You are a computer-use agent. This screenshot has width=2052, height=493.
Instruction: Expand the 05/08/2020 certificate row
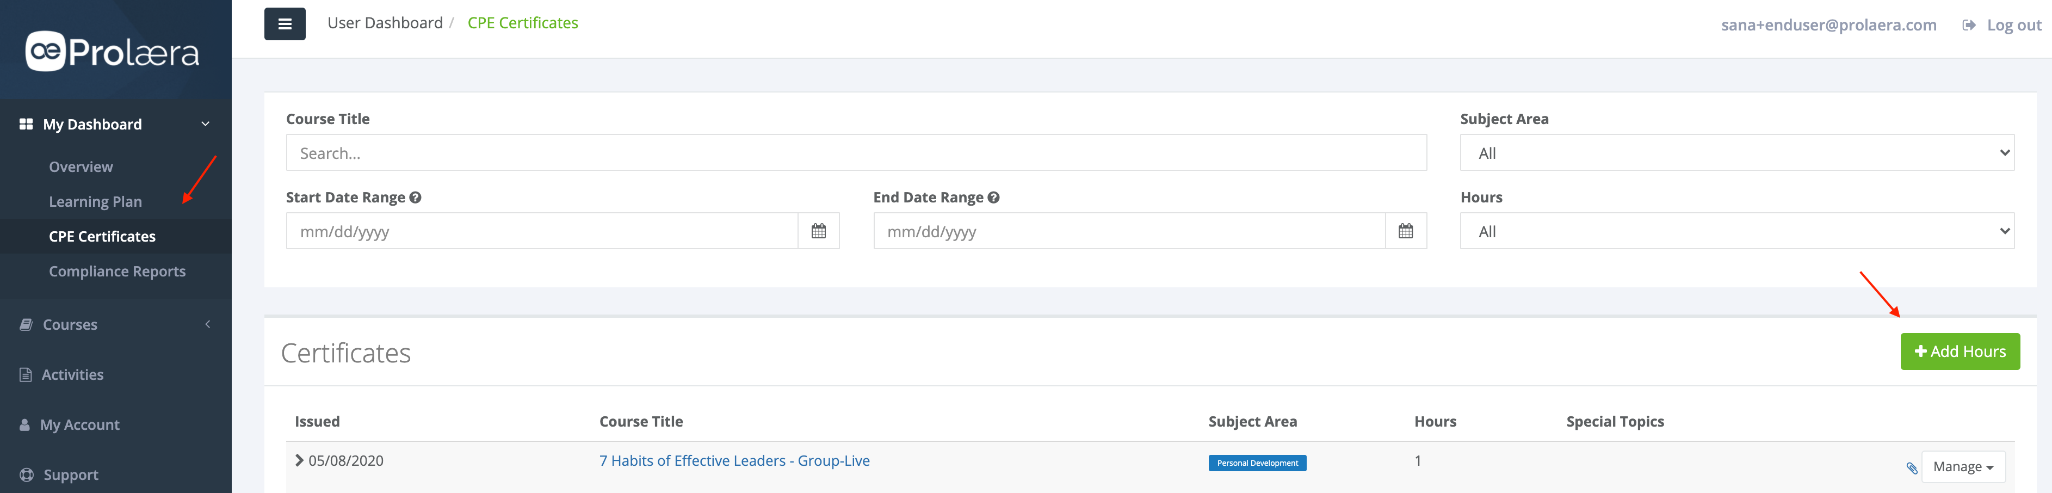pyautogui.click(x=300, y=460)
